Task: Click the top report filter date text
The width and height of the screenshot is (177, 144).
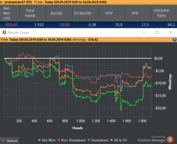Action: coord(76,2)
